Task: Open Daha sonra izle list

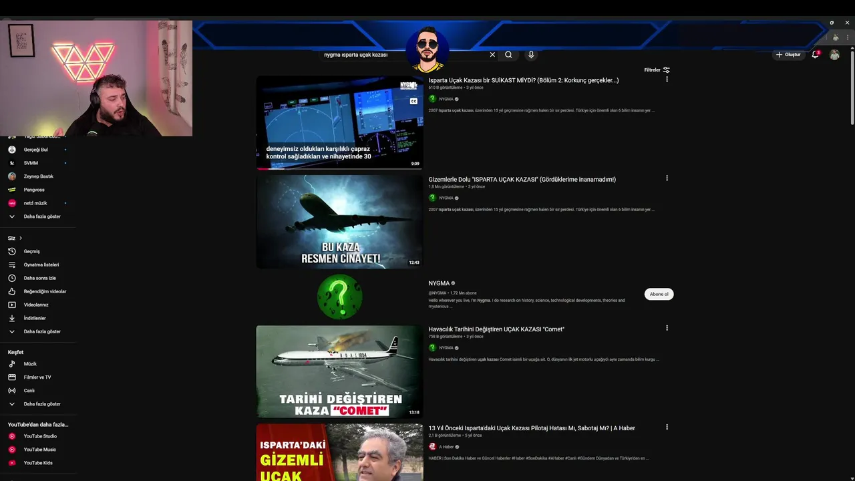Action: click(39, 278)
